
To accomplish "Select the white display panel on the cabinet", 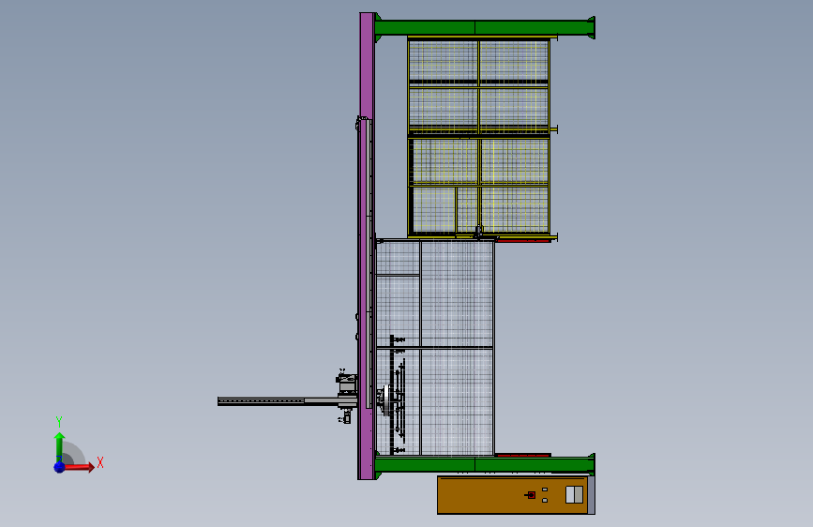I will 574,495.
